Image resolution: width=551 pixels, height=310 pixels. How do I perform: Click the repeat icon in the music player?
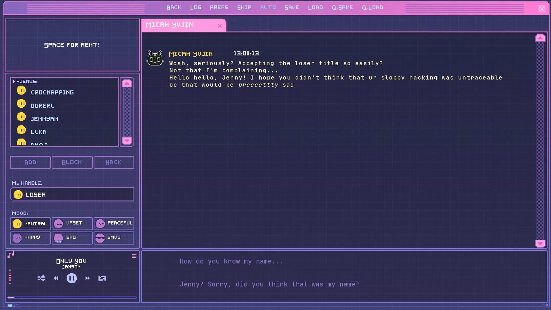[102, 278]
